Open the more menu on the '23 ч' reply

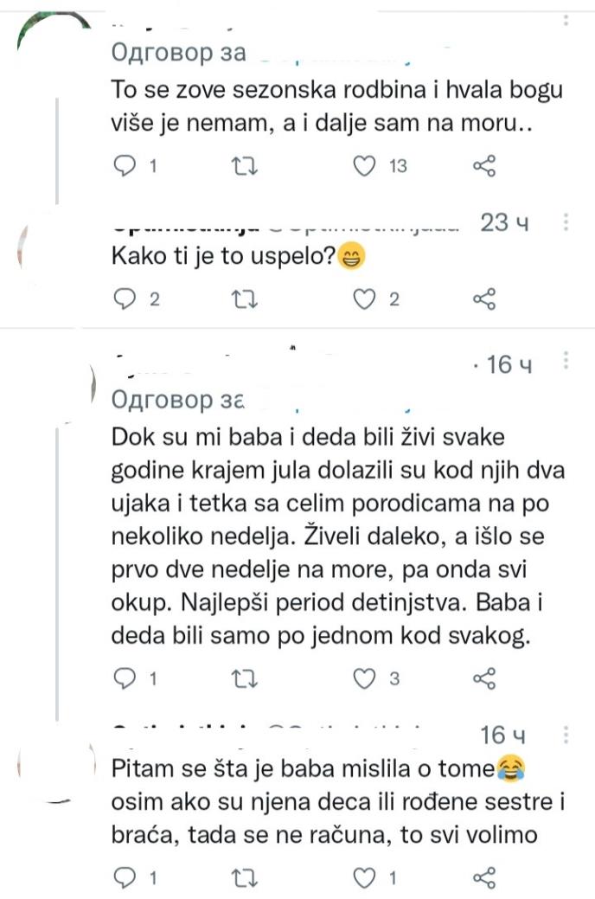(x=566, y=223)
